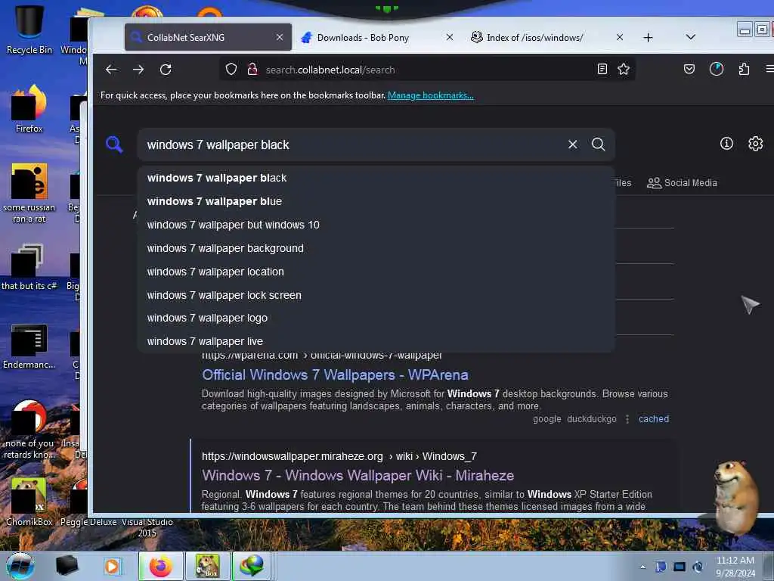Choose suggestion 'windows 7 wallpaper black'

point(376,178)
